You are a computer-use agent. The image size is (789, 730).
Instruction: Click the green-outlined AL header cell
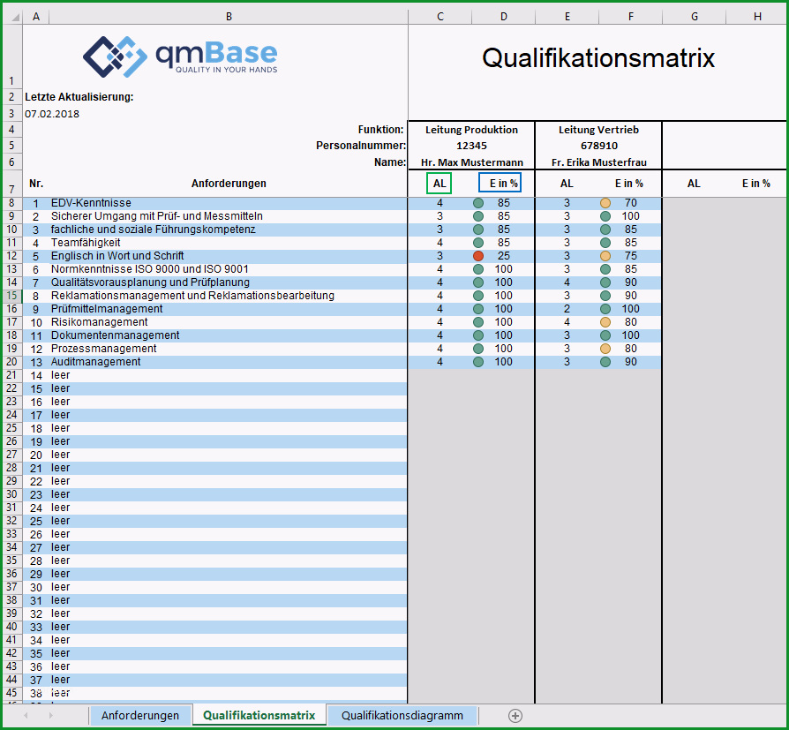[440, 184]
